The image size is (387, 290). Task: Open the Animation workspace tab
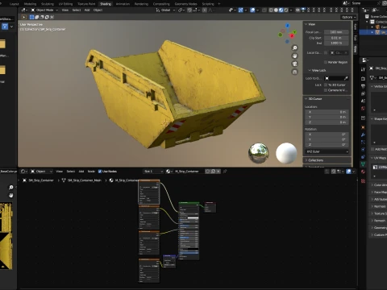coord(123,4)
